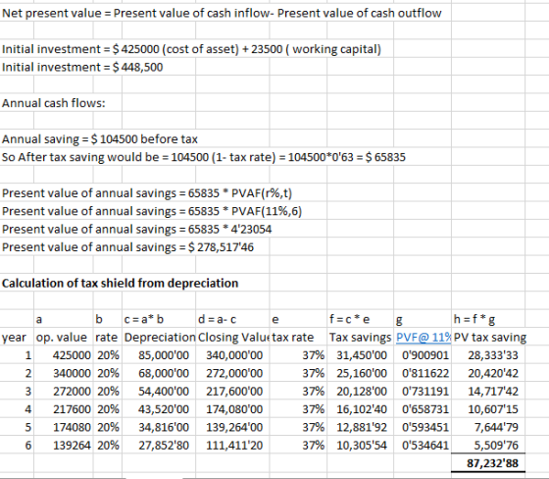549x479 pixels.
Task: Select the tax savings 25,160'00 cell
Action: 362,373
